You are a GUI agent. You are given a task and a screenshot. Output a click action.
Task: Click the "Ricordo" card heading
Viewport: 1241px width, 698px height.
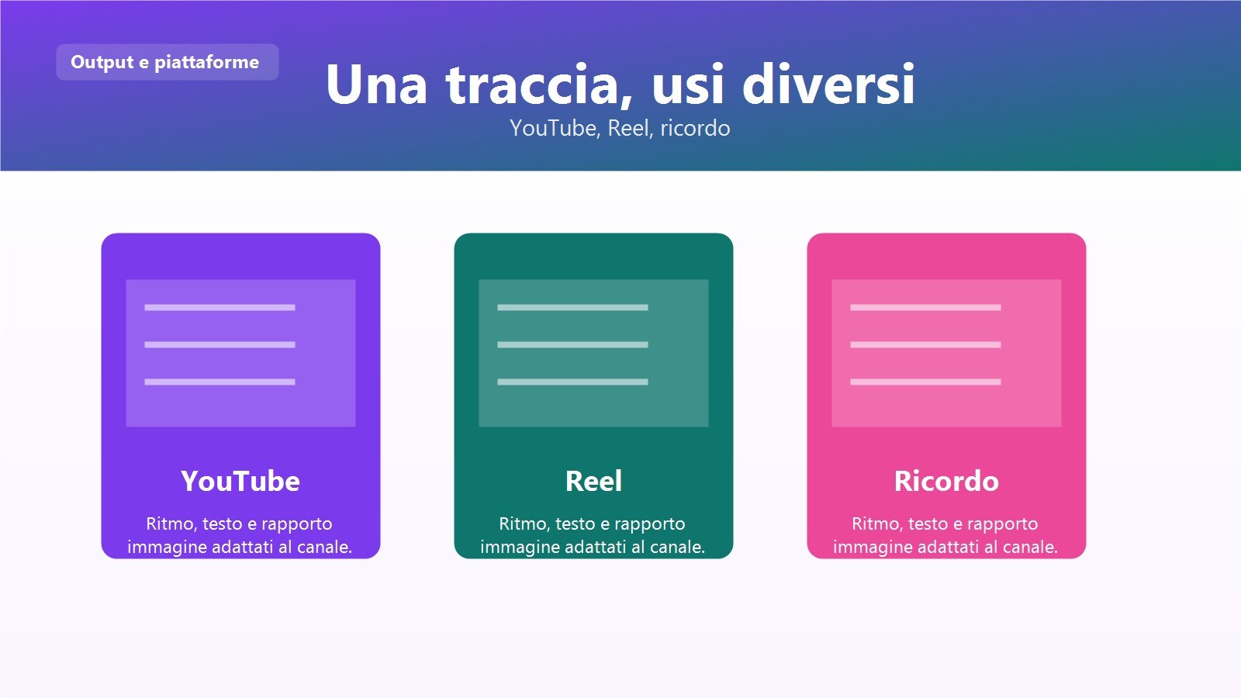946,481
